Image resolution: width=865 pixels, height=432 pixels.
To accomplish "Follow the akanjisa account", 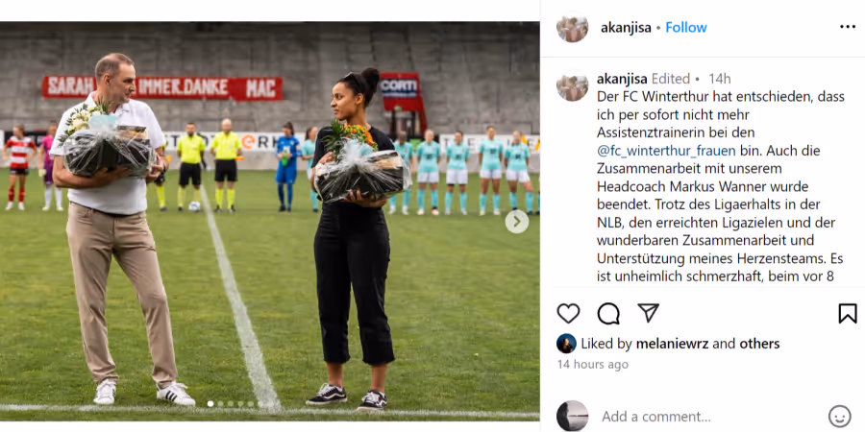I will pos(685,28).
